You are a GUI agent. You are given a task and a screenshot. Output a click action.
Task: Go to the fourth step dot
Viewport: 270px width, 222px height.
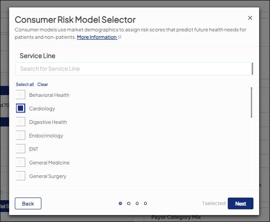(x=145, y=203)
